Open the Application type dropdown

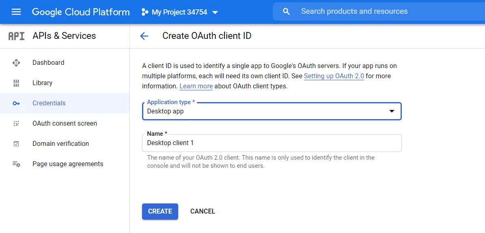coord(272,111)
